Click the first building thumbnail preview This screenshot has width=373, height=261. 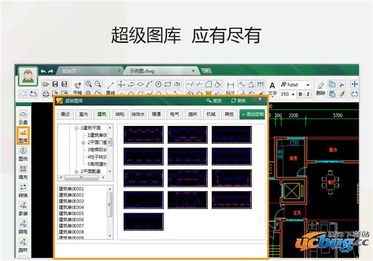[143, 135]
